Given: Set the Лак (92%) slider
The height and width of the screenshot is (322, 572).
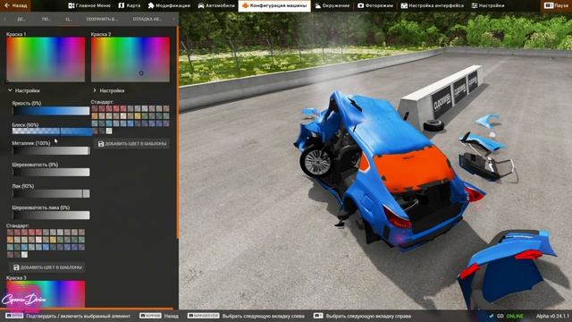Looking at the screenshot, I should [51, 193].
